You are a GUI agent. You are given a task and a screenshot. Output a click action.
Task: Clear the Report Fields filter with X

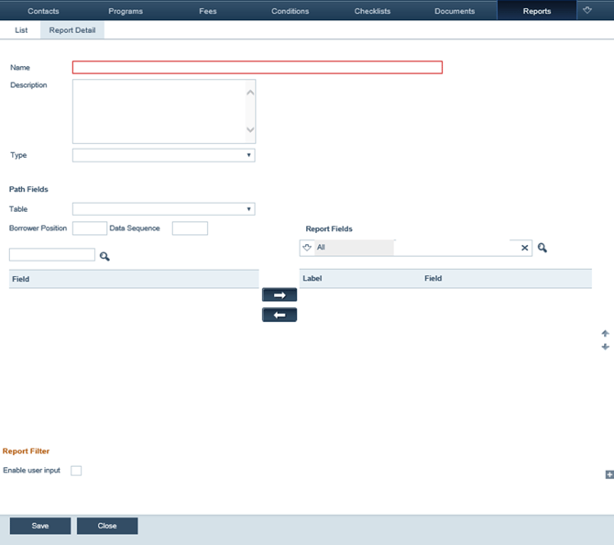524,248
